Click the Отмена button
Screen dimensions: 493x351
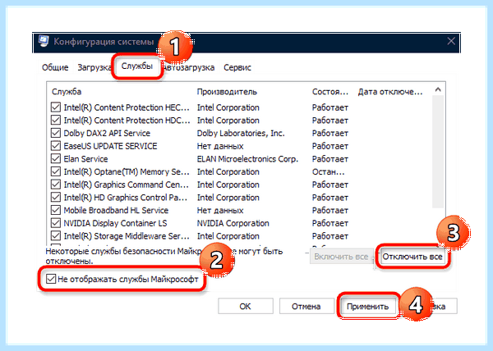(306, 306)
